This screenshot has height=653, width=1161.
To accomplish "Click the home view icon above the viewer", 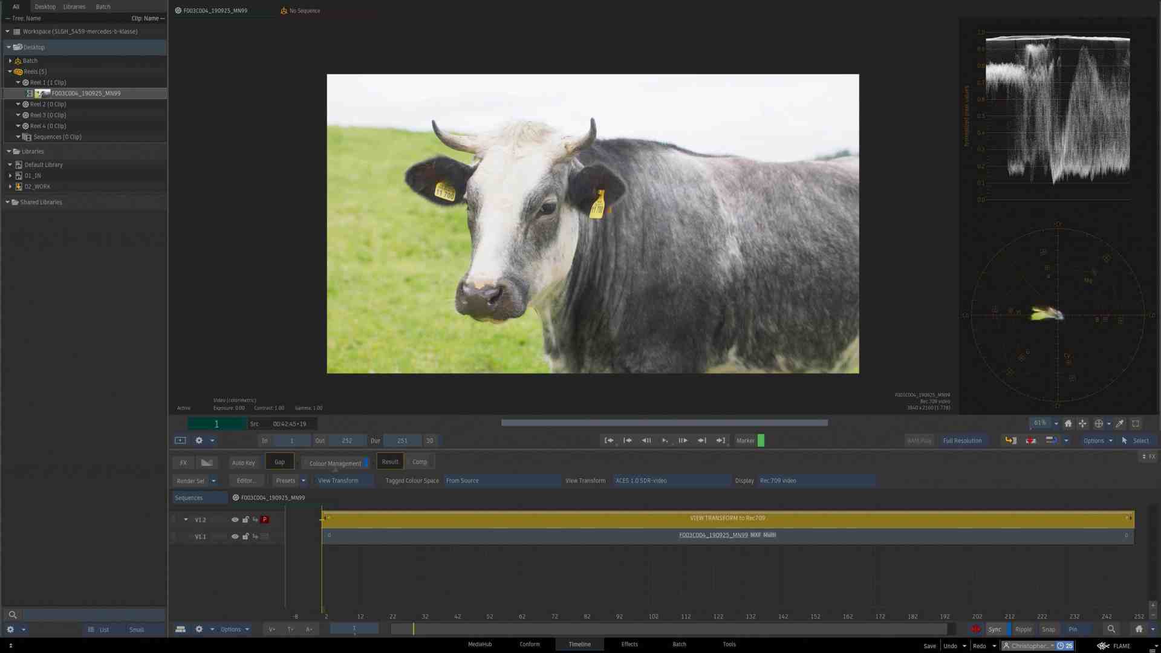I will [1068, 424].
